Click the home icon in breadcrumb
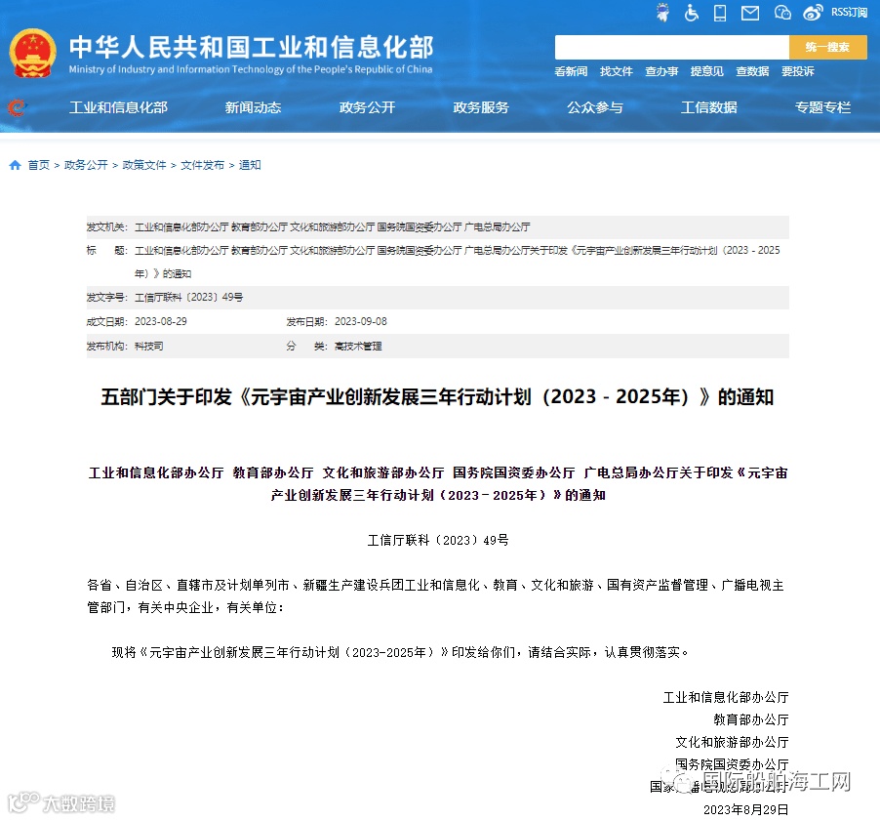Viewport: 880px width, 820px height. [16, 165]
